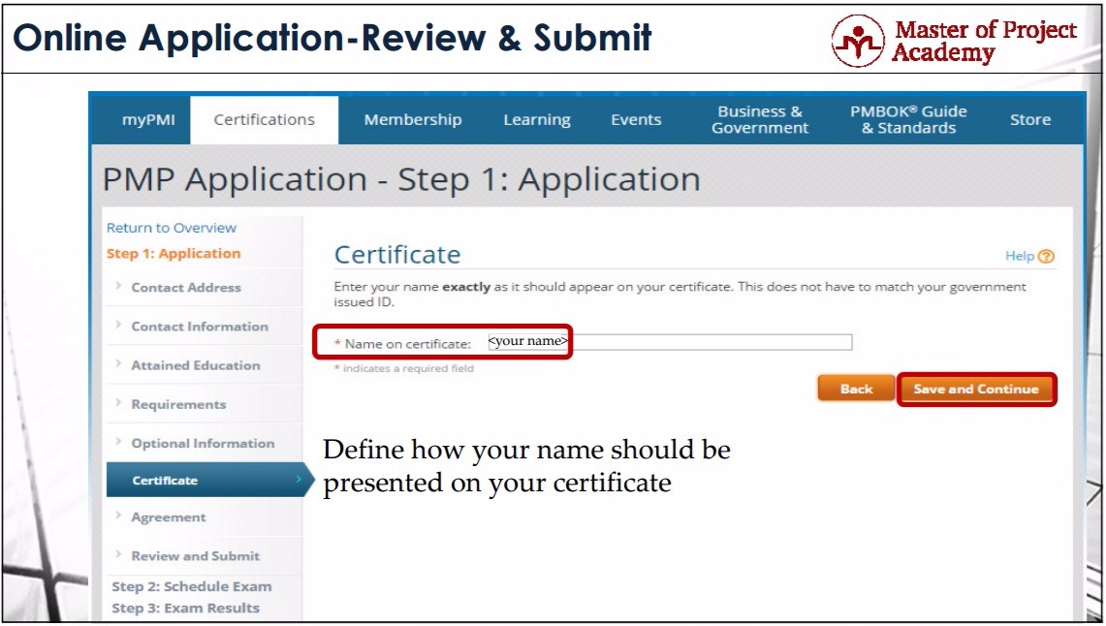Viewport: 1106px width, 626px height.
Task: Click Step 3: Exam Results
Action: coord(185,608)
